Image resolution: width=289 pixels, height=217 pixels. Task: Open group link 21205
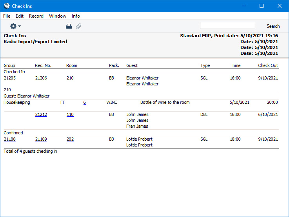(10, 78)
